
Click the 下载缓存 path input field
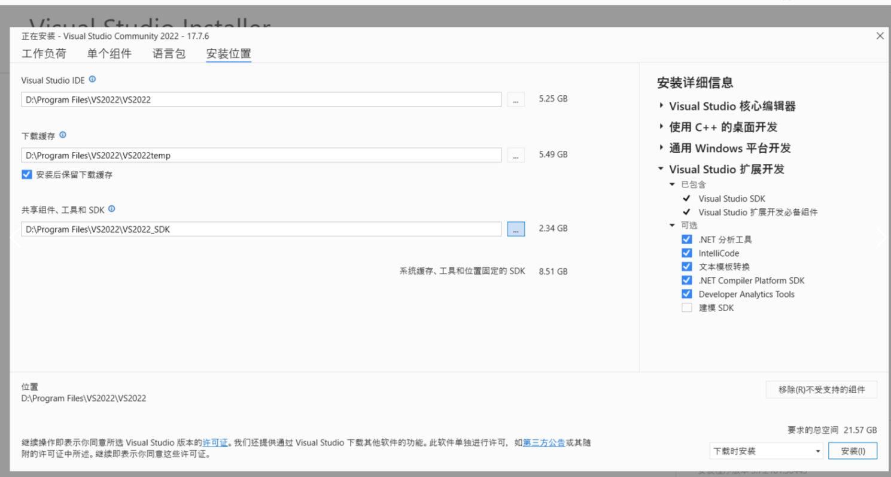coord(261,155)
